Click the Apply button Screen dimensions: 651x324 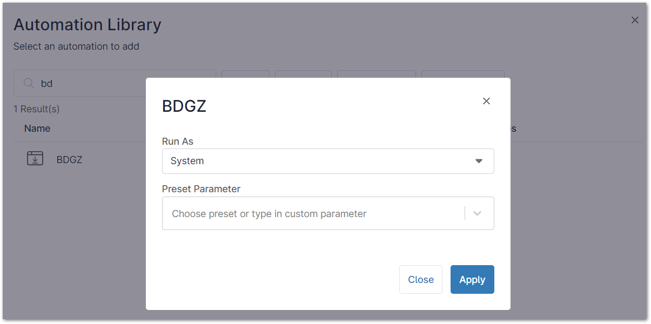472,279
